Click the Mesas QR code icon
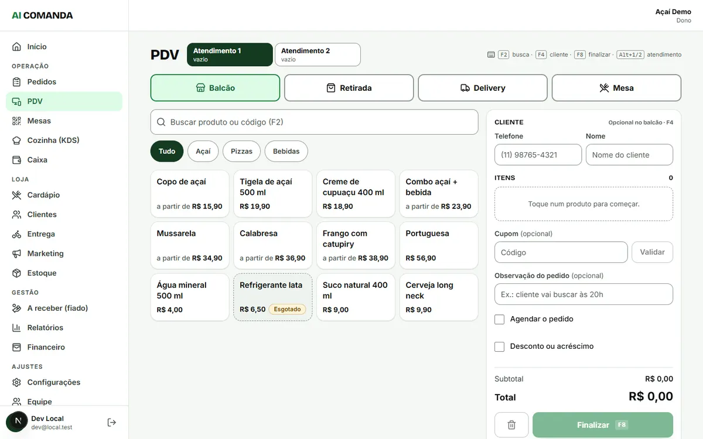The image size is (703, 439). (16, 121)
